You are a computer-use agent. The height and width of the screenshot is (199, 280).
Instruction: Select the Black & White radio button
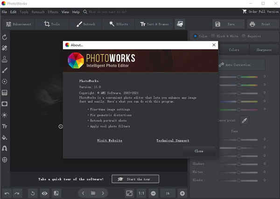click(212, 36)
